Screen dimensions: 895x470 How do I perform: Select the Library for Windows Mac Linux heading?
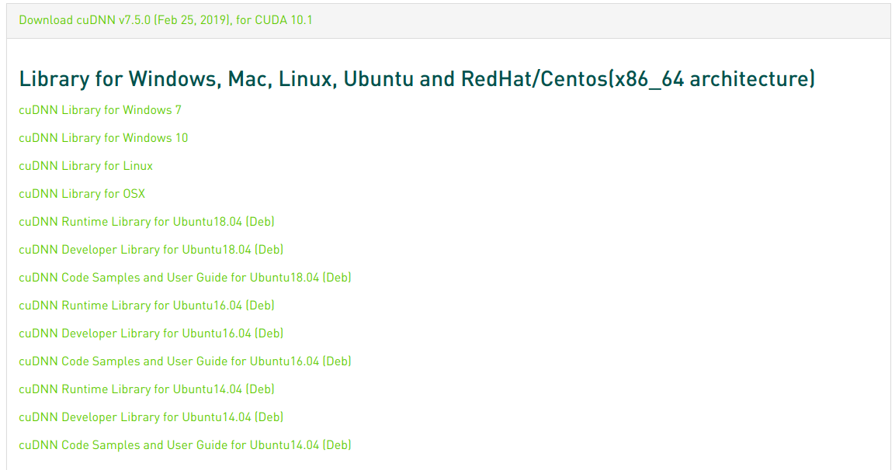tap(417, 78)
